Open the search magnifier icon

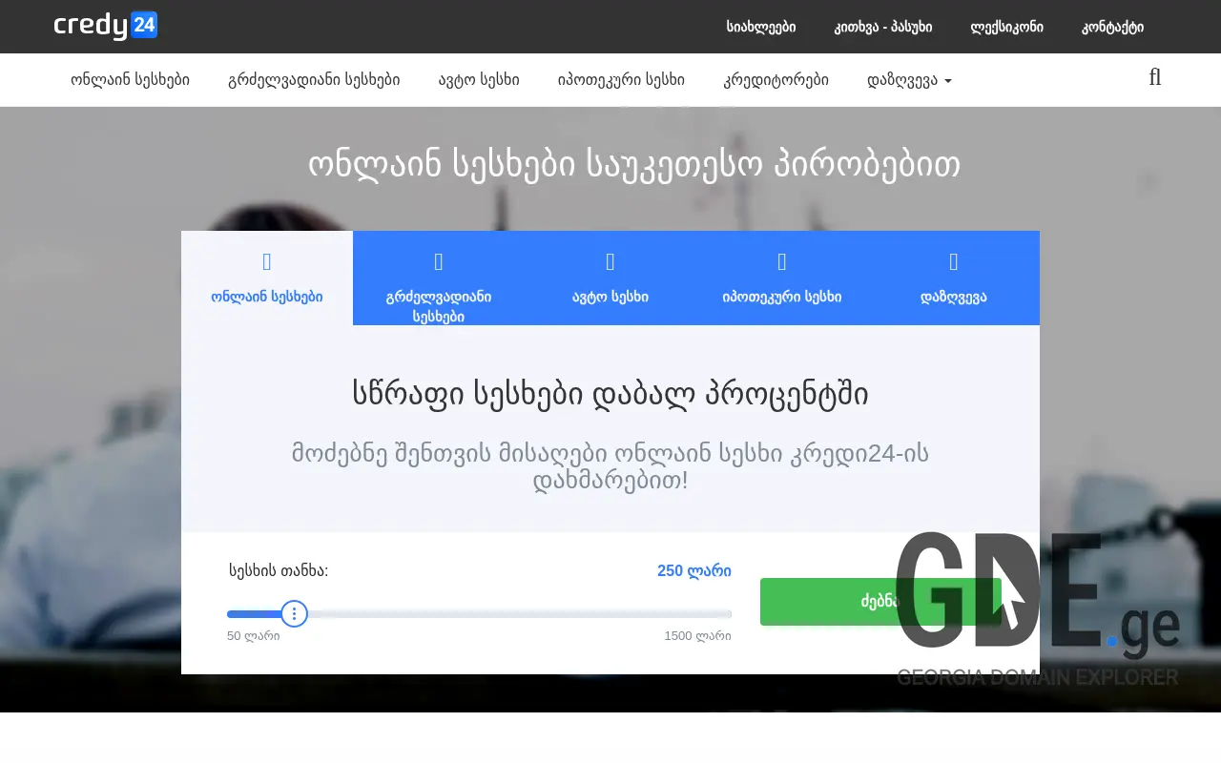(x=1154, y=78)
